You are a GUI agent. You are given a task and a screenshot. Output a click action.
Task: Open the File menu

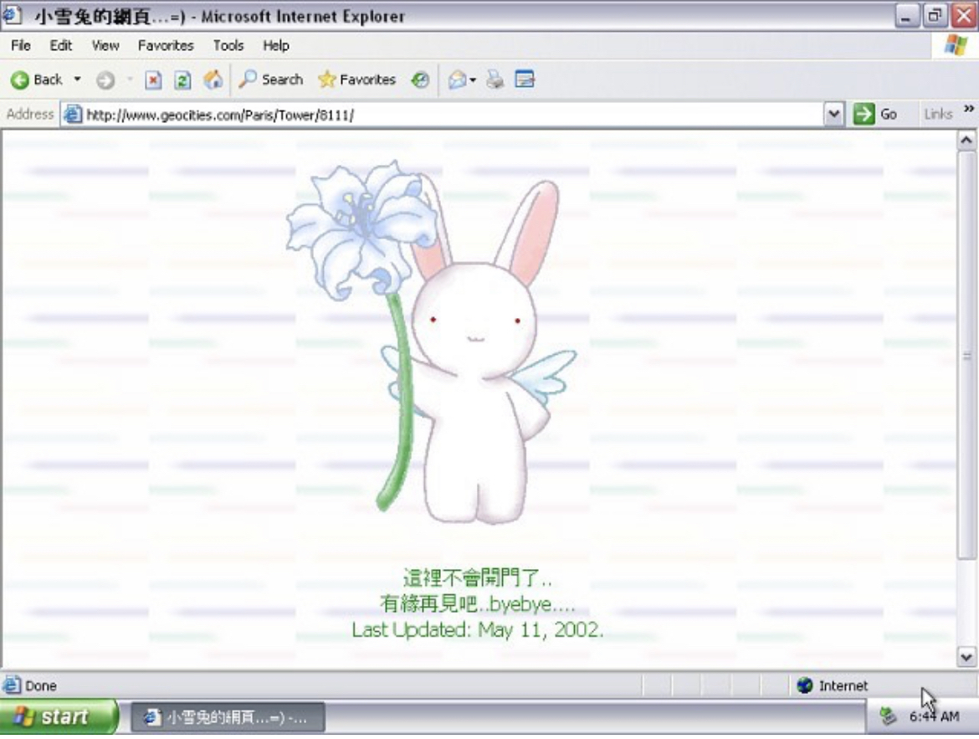[21, 45]
